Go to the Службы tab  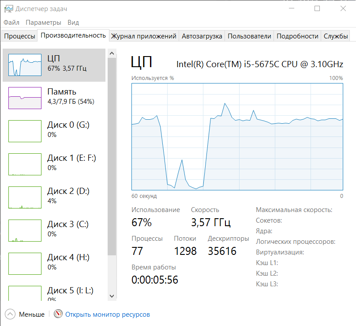click(336, 36)
